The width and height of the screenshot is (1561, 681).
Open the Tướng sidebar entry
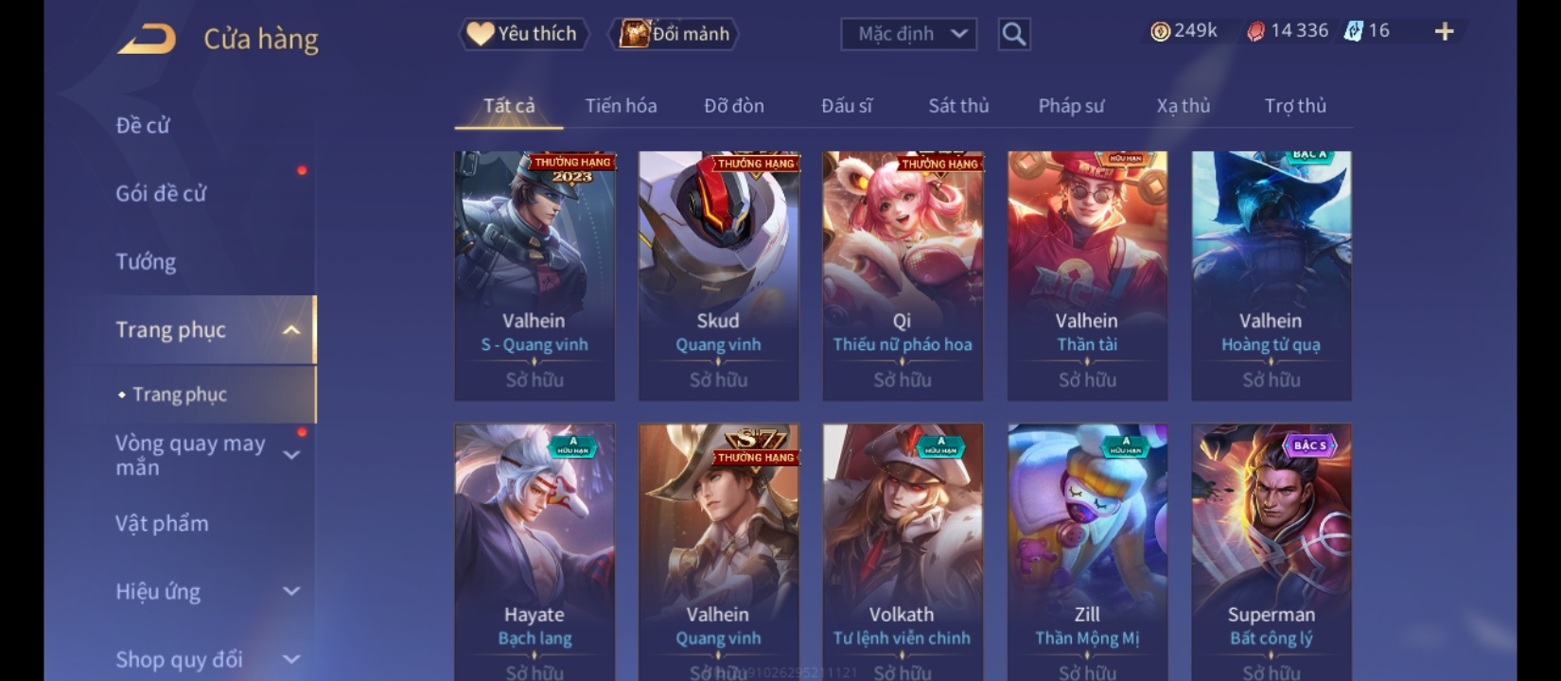click(146, 262)
